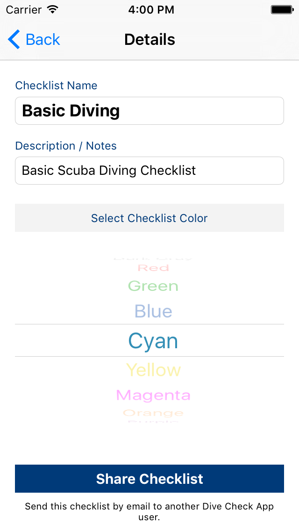Viewport: 299px width, 531px height.
Task: Pick Yellow from the color list
Action: point(153,369)
